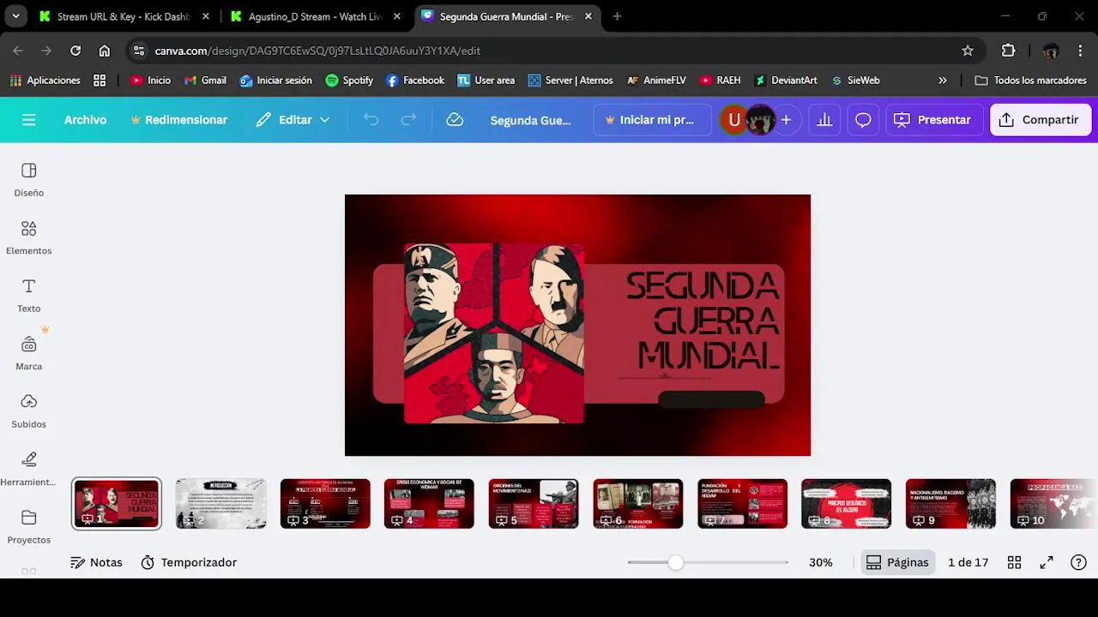This screenshot has width=1098, height=617.
Task: Enter fullscreen with the expand icon
Action: [1047, 562]
